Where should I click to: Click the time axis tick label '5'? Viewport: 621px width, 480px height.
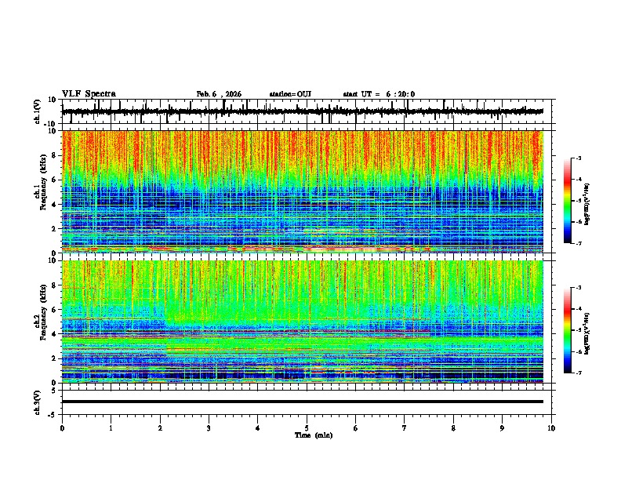pyautogui.click(x=307, y=428)
